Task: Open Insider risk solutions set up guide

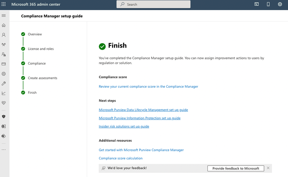Action: point(124,126)
